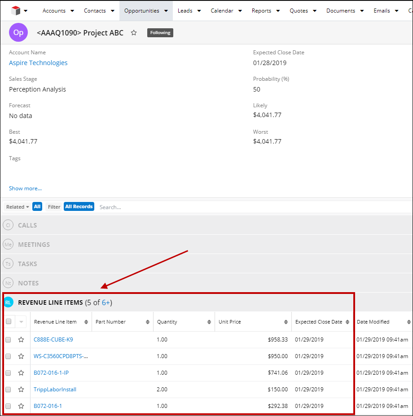The height and width of the screenshot is (416, 413).
Task: Click the purple Op opportunity badge
Action: (18, 33)
